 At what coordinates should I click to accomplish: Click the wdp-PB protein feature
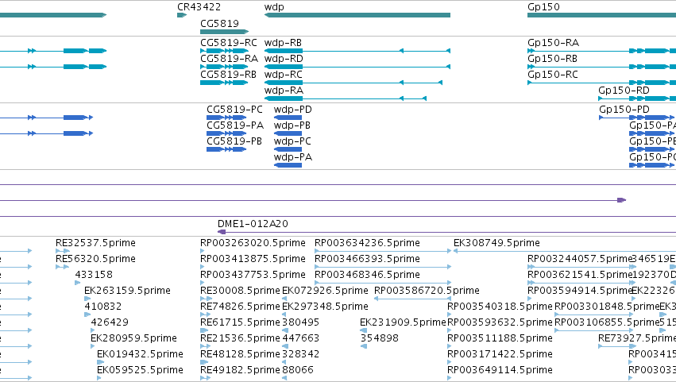288,133
